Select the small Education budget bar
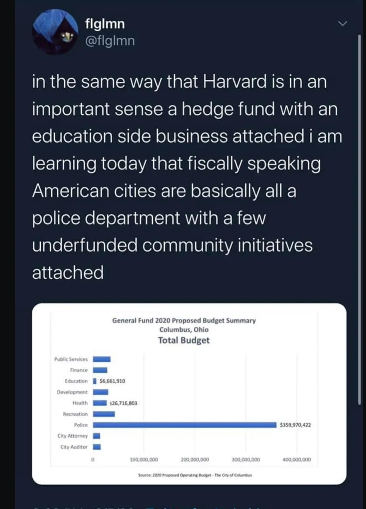366x509 pixels. tap(94, 381)
